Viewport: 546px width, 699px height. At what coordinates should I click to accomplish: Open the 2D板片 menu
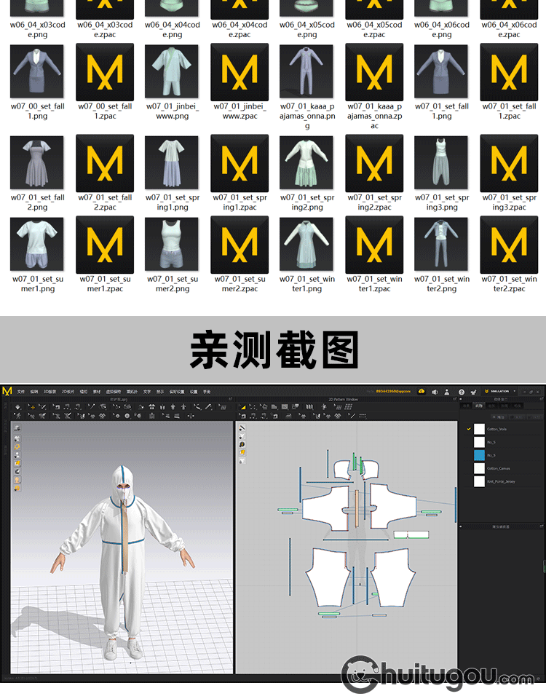pyautogui.click(x=68, y=392)
